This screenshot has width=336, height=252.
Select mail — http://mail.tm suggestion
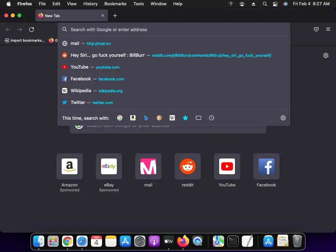[174, 44]
